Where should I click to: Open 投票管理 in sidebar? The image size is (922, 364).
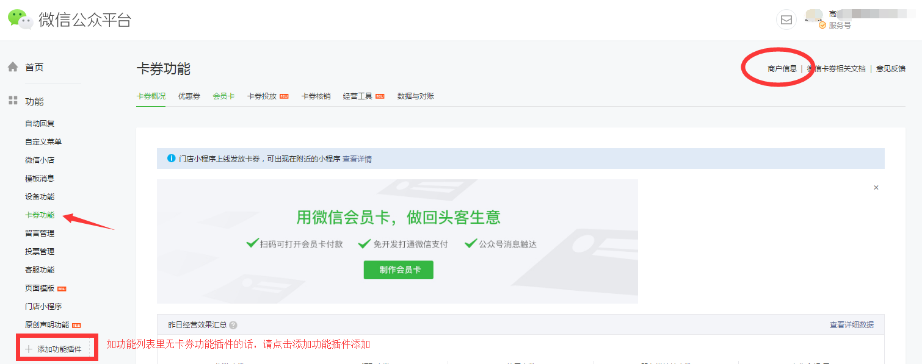point(40,251)
